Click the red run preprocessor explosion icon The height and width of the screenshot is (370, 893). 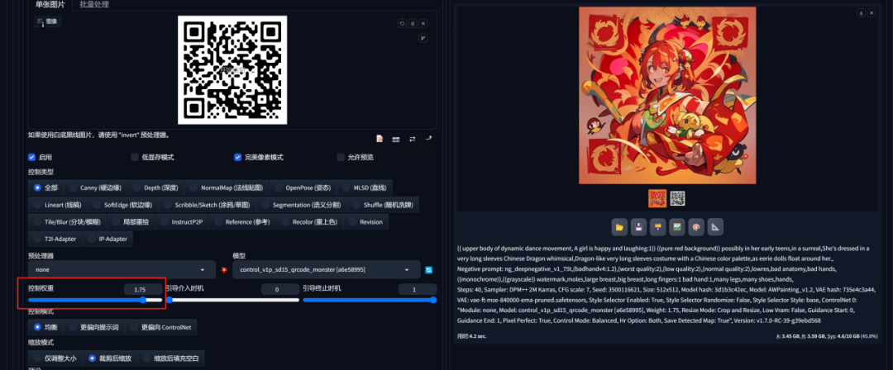224,269
